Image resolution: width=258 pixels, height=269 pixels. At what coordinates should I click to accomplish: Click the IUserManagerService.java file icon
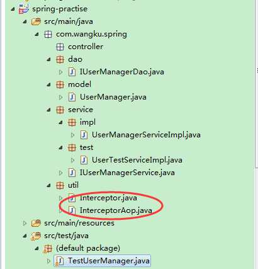72,173
